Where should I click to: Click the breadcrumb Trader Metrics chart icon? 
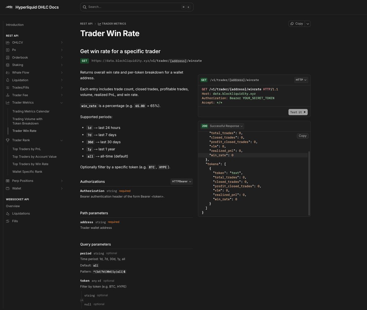coord(99,24)
